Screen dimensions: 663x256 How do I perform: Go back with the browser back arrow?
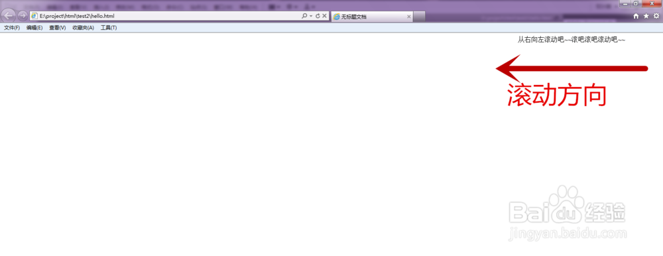click(9, 16)
